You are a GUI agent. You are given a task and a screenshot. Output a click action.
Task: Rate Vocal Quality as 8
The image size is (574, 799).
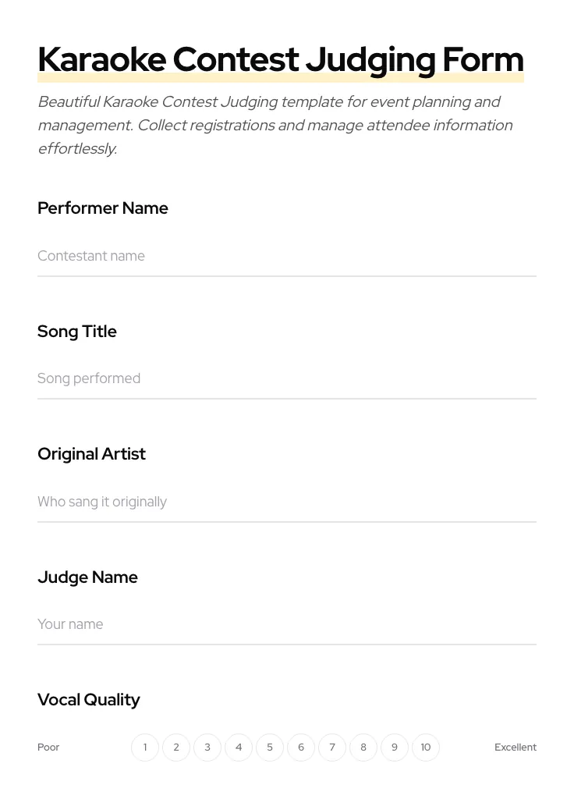coord(363,748)
